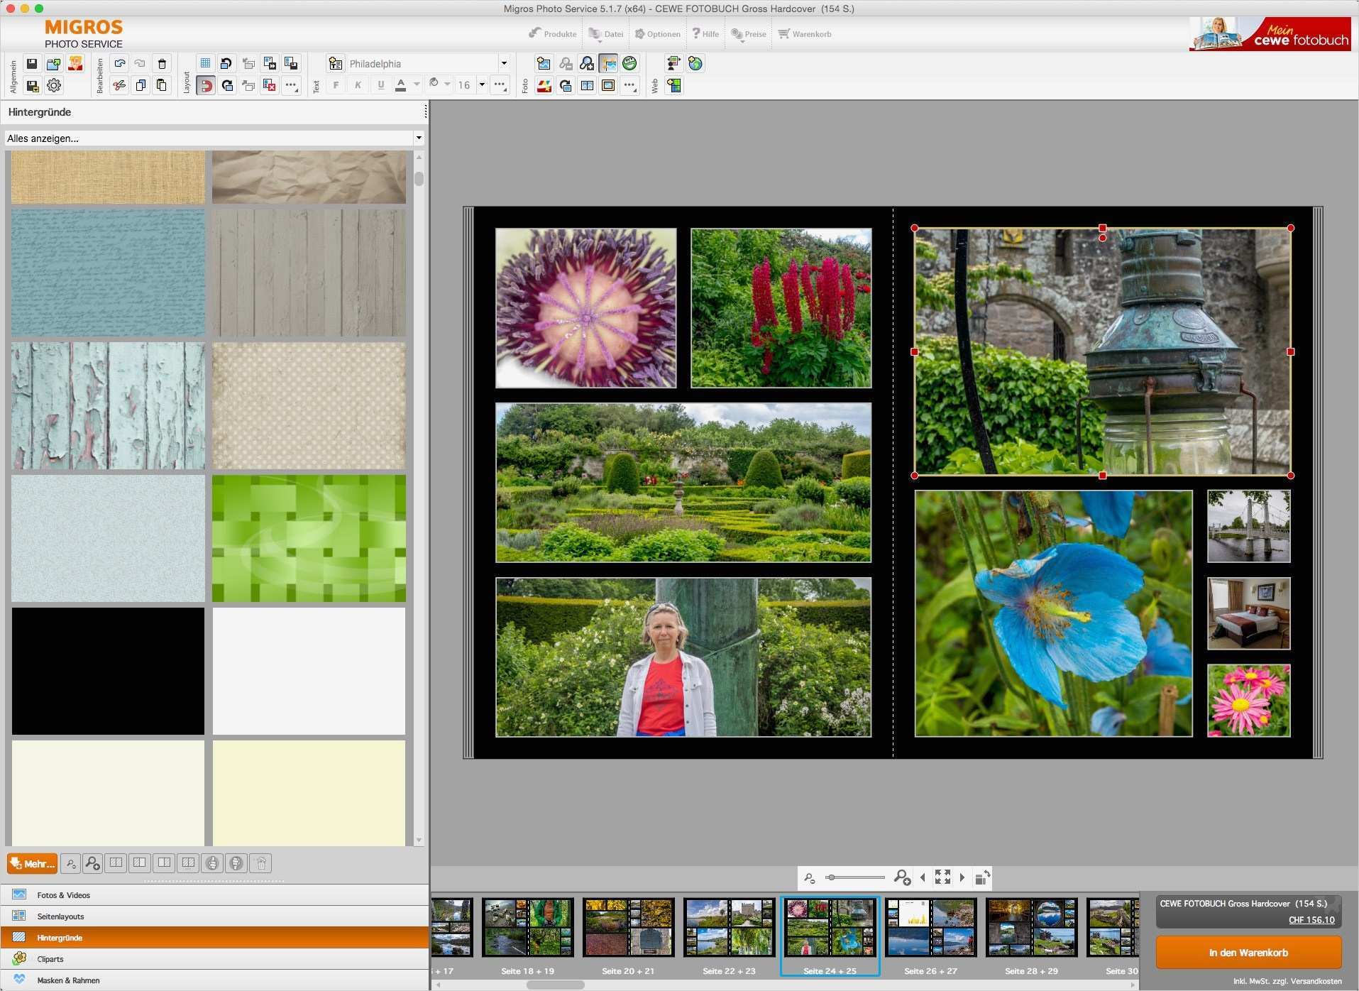1359x991 pixels.
Task: Toggle italic formatting with the K icon
Action: [357, 85]
